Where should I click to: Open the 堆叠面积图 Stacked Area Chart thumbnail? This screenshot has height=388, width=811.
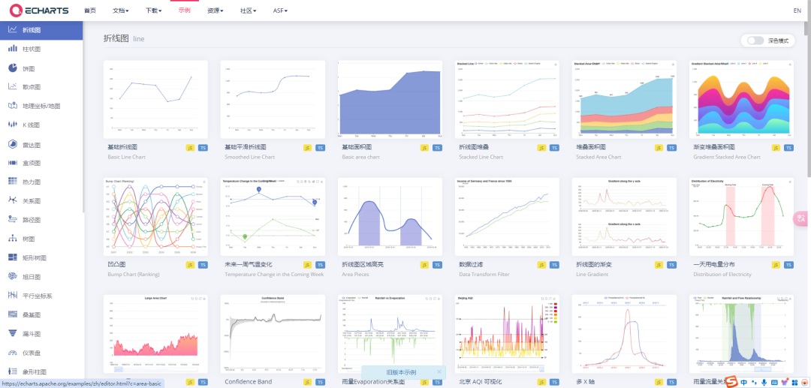coord(624,99)
